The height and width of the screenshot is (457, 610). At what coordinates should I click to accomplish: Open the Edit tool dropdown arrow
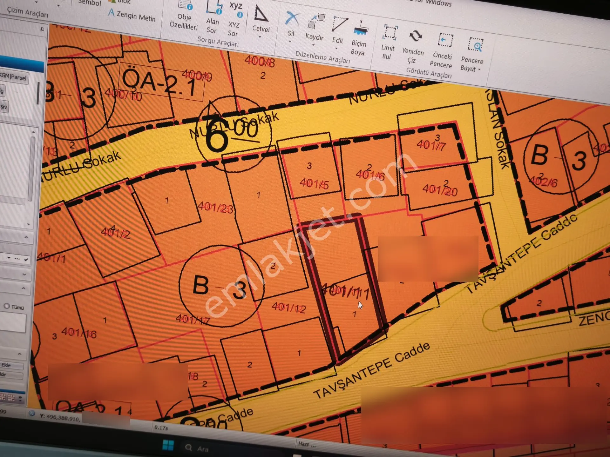click(x=336, y=48)
